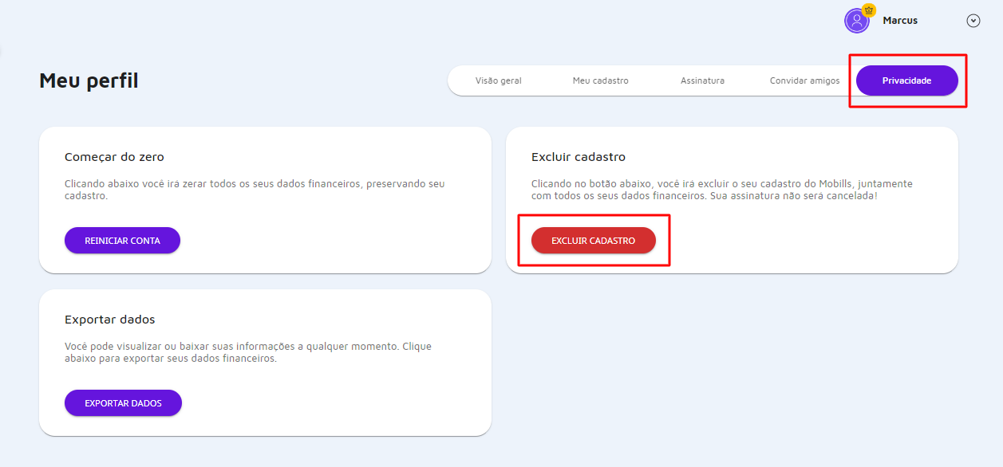Click the description under "Exportar dados"

point(248,351)
